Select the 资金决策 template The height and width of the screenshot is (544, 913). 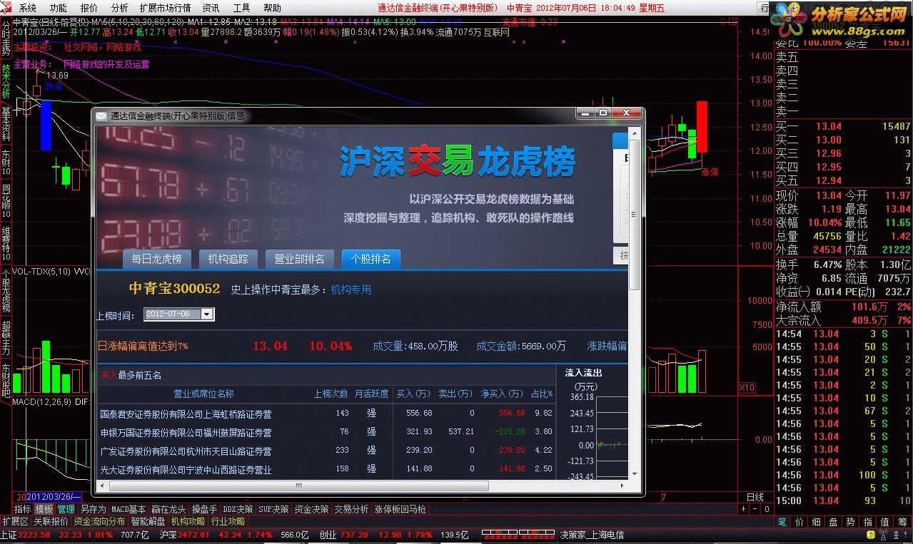point(311,509)
